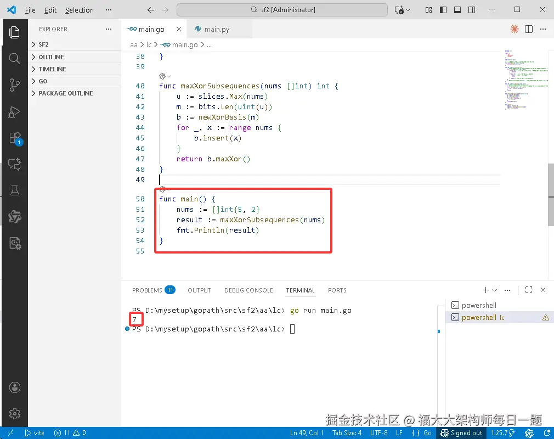Close the bottom panel
Viewport: 554px width, 439px height.
coord(543,290)
